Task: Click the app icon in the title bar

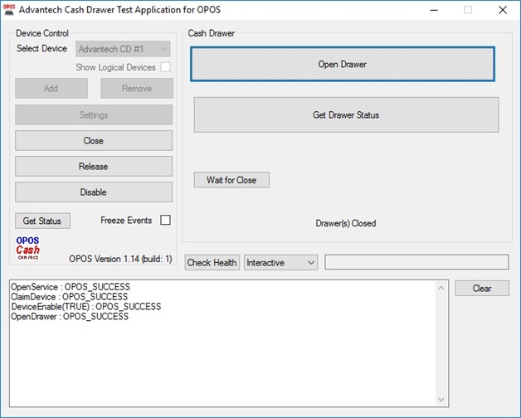Action: pos(10,10)
